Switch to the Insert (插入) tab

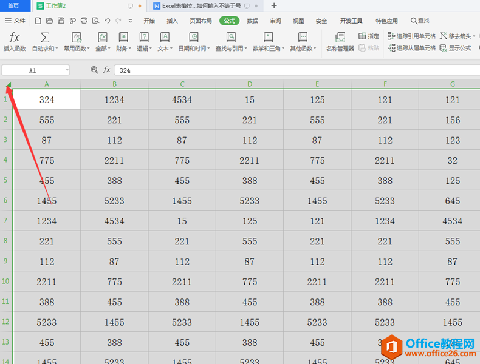(x=172, y=21)
